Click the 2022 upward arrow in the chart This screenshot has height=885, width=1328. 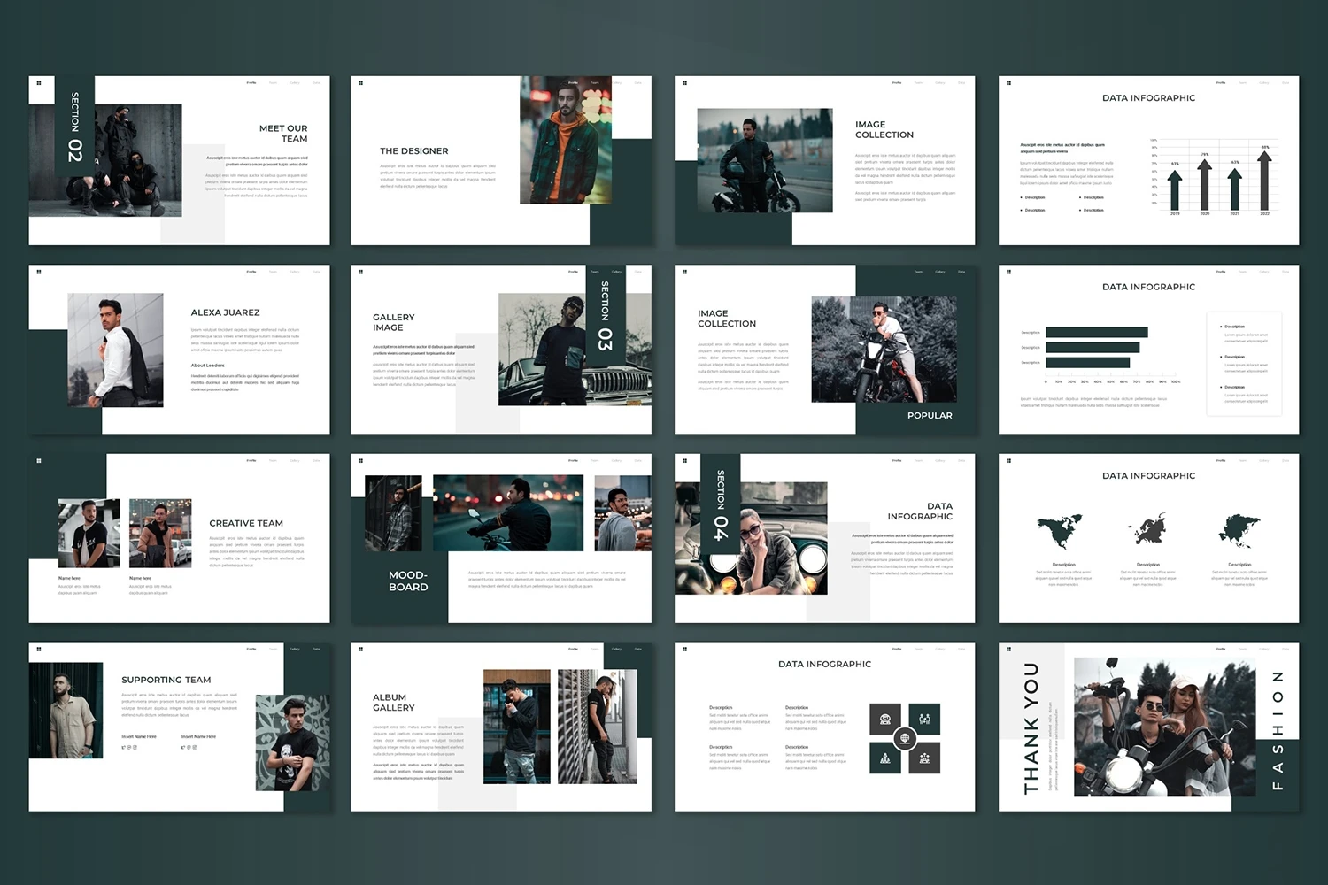(1264, 181)
